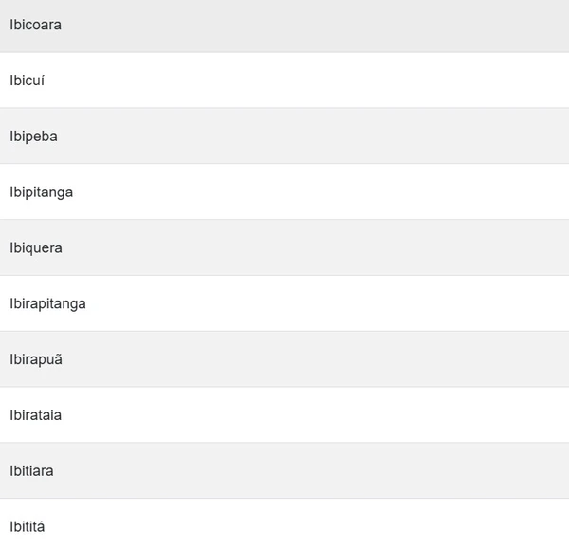This screenshot has height=550, width=569.
Task: Select Ibititá at the list bottom
Action: coord(284,526)
